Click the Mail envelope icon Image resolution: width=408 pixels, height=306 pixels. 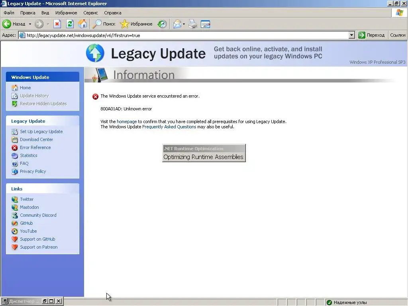pyautogui.click(x=177, y=24)
